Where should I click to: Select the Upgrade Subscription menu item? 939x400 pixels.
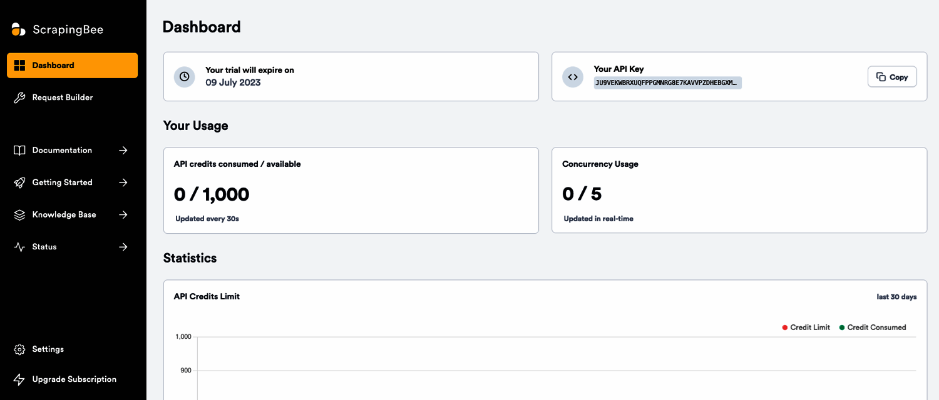coord(74,379)
